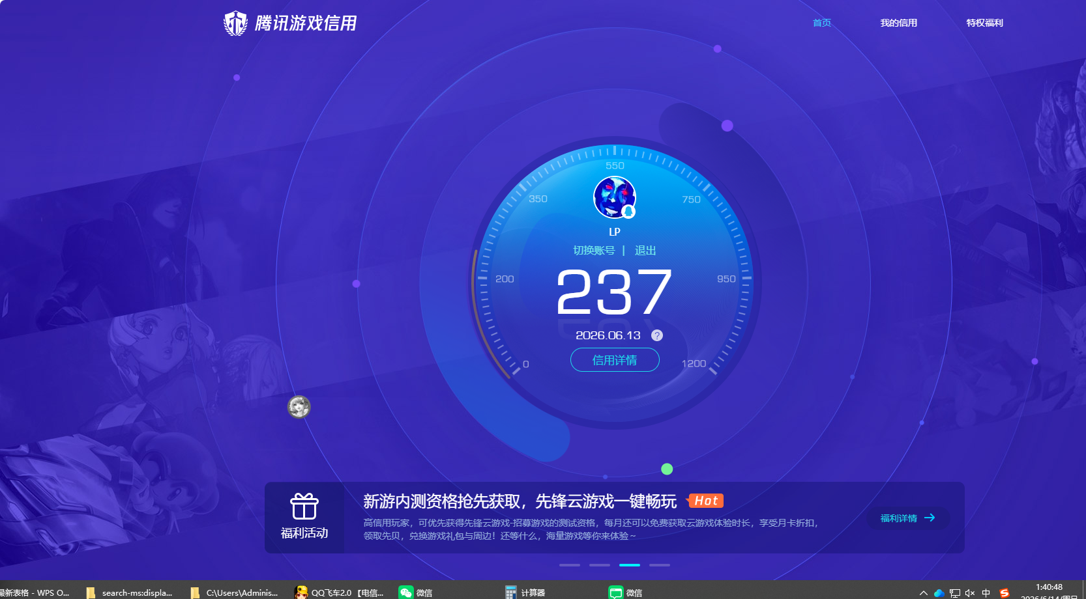
Task: Open the 我的信用 tab
Action: (898, 23)
